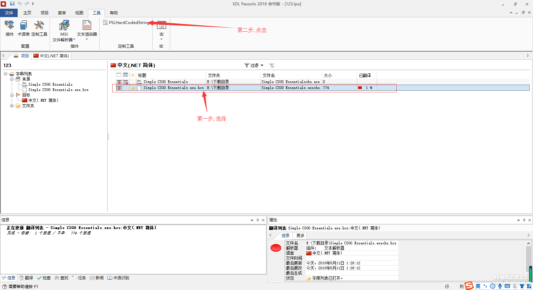Run the PSLHardCodedString custom tool

pyautogui.click(x=127, y=23)
